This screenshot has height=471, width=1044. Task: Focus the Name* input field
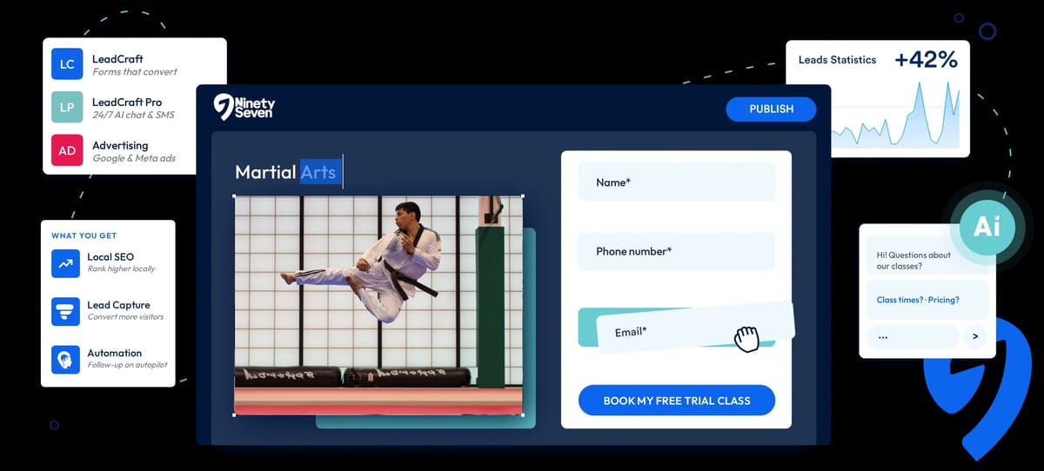click(677, 182)
